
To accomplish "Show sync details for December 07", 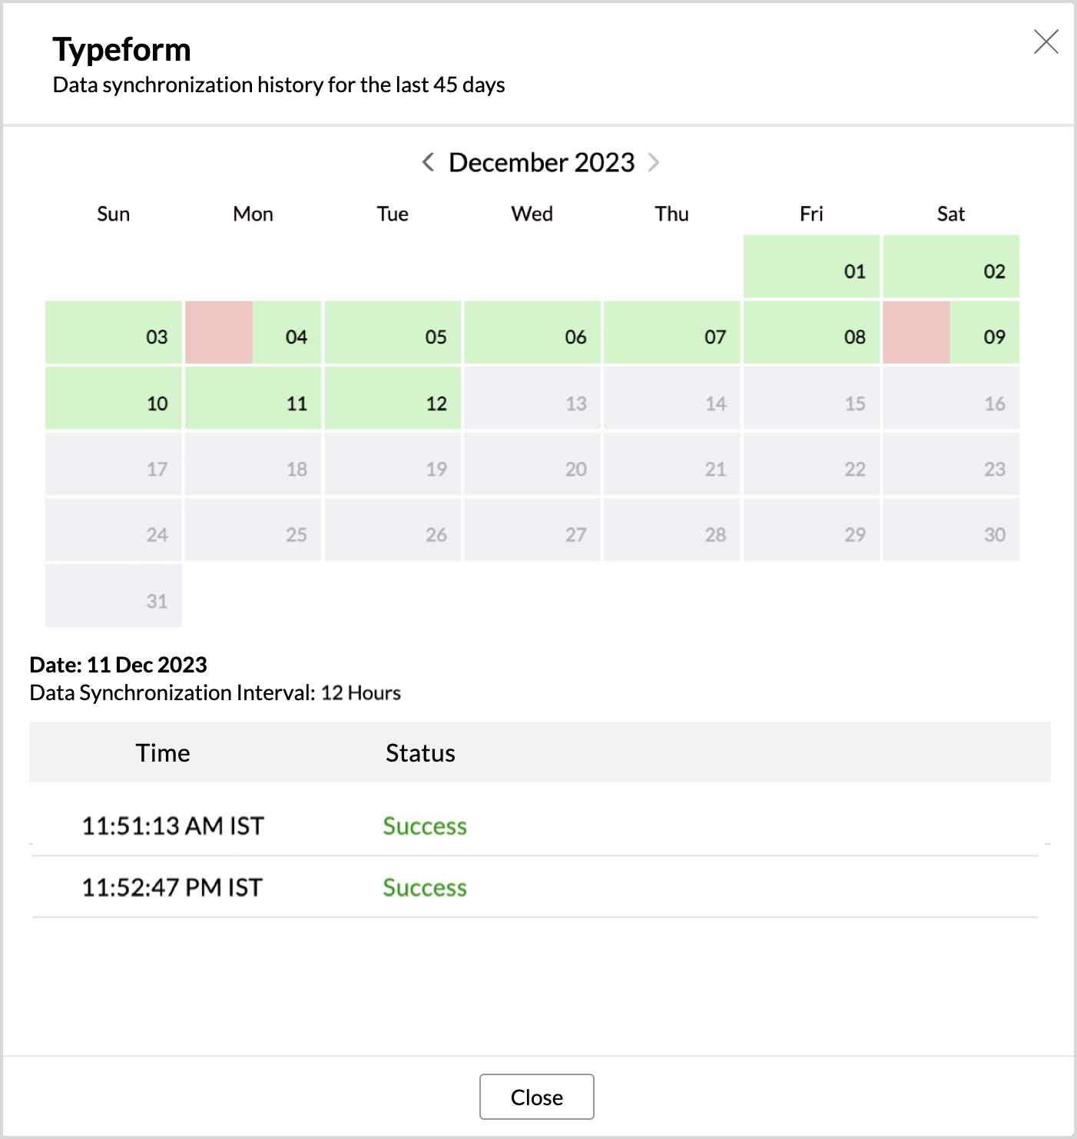I will [x=672, y=333].
